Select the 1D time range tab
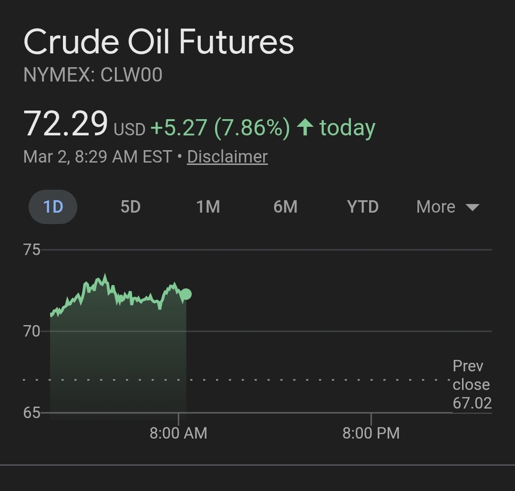Image resolution: width=515 pixels, height=491 pixels. pyautogui.click(x=53, y=207)
